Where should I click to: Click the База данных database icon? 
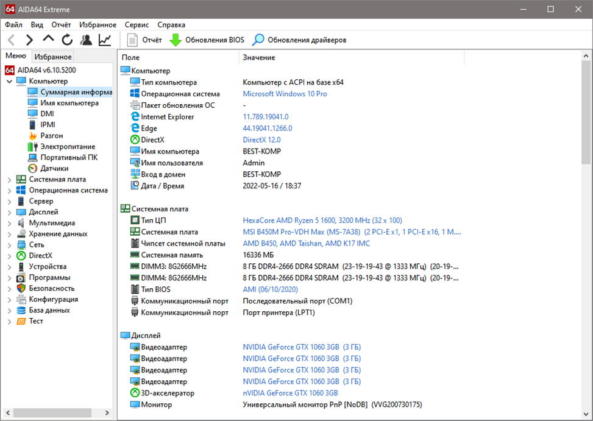click(21, 310)
